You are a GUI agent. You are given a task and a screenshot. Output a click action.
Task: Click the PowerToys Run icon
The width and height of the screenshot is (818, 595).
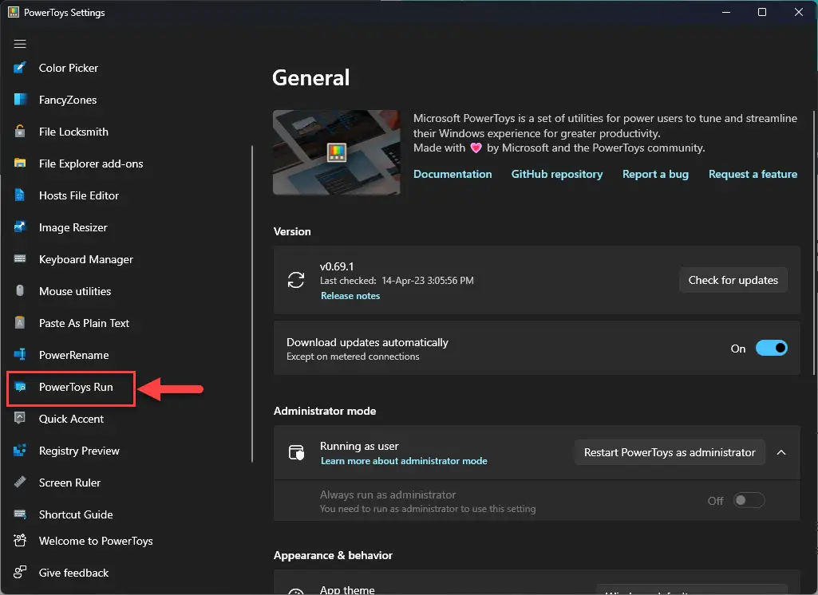pyautogui.click(x=20, y=387)
